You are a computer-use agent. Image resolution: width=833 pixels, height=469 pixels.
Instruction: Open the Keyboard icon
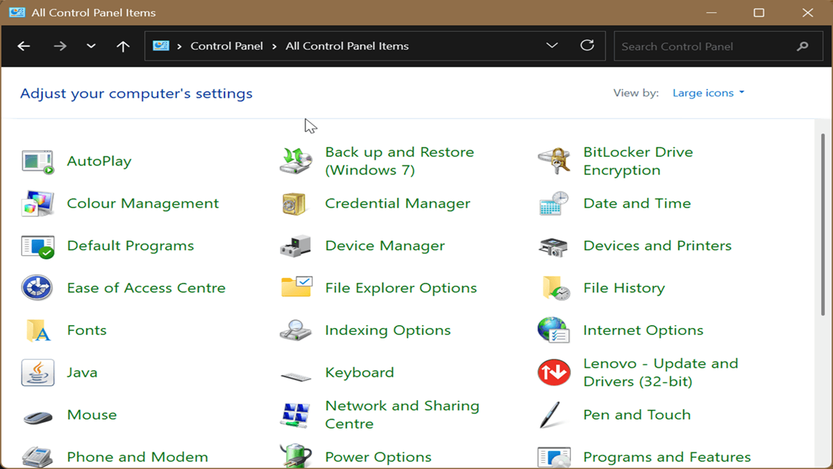(296, 377)
